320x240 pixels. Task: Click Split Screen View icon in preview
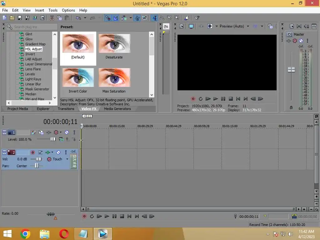[210, 26]
